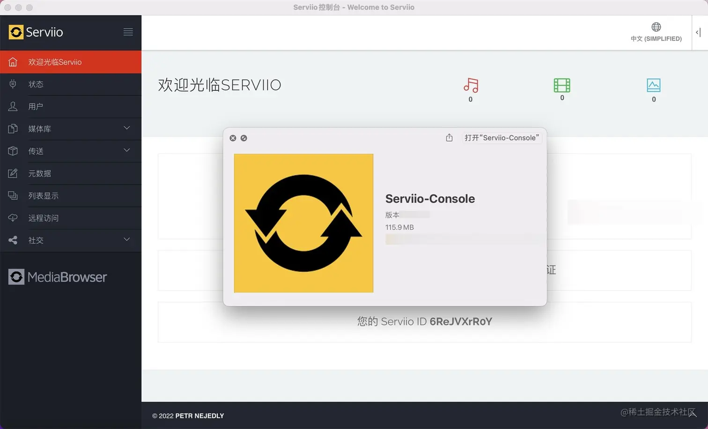Click the red music notes icon
Viewport: 708px width, 429px height.
click(471, 85)
